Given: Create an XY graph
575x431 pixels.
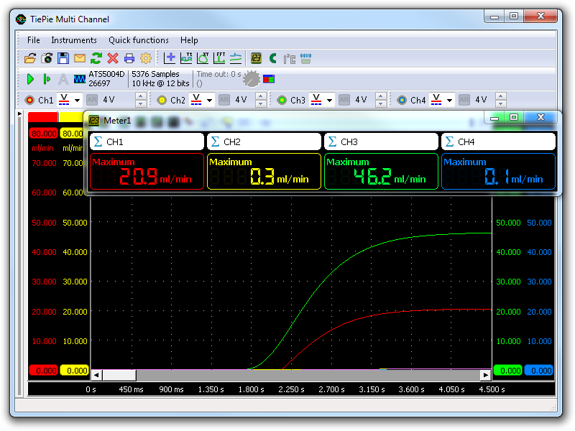Looking at the screenshot, I should point(203,58).
